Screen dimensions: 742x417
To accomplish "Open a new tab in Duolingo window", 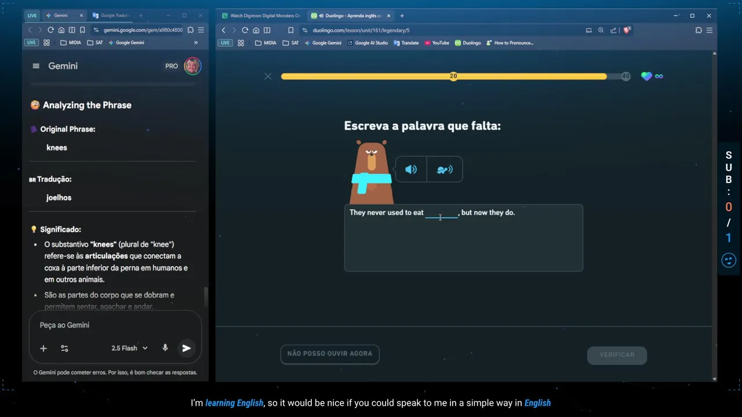I will pos(402,16).
